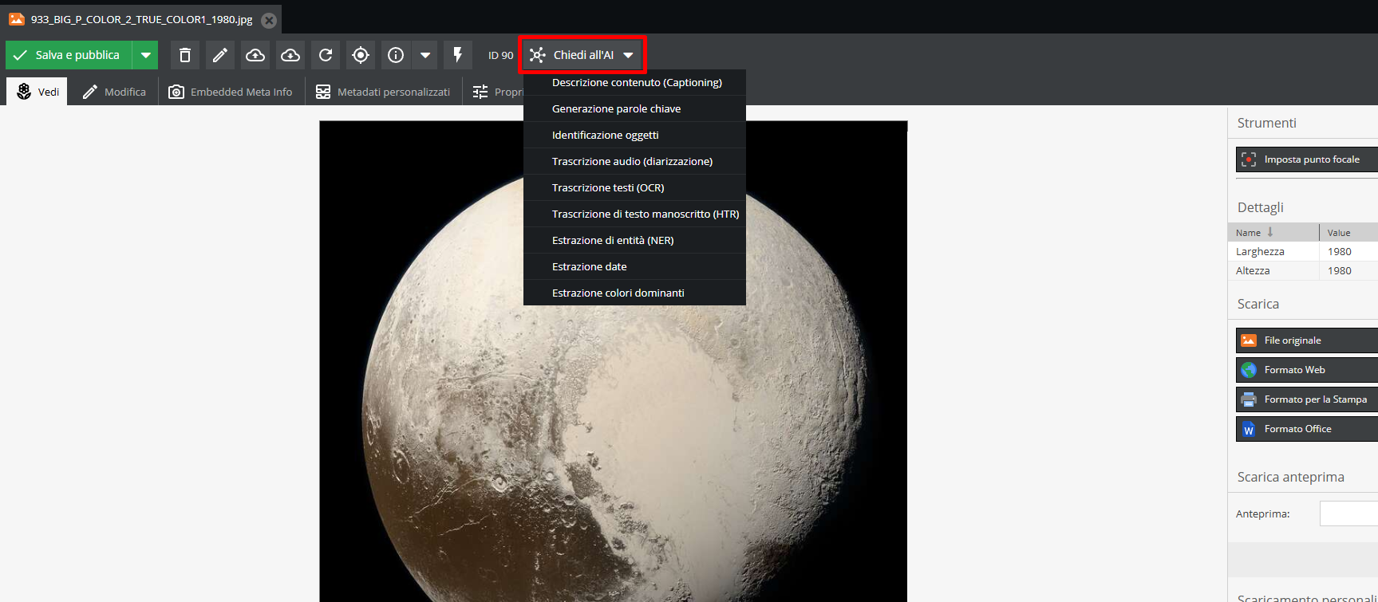Download the File originale

(1307, 340)
